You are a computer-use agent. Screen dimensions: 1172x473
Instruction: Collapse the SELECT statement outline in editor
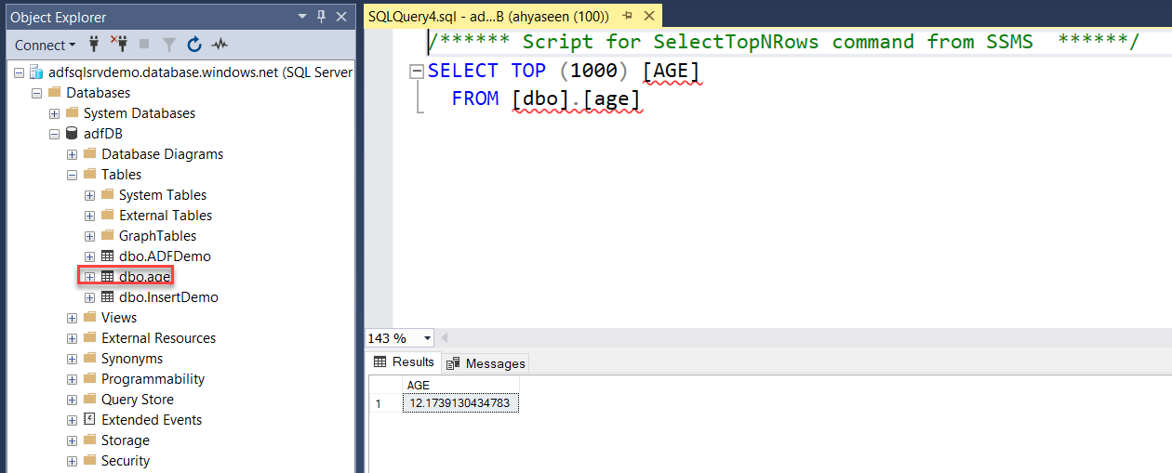point(416,72)
